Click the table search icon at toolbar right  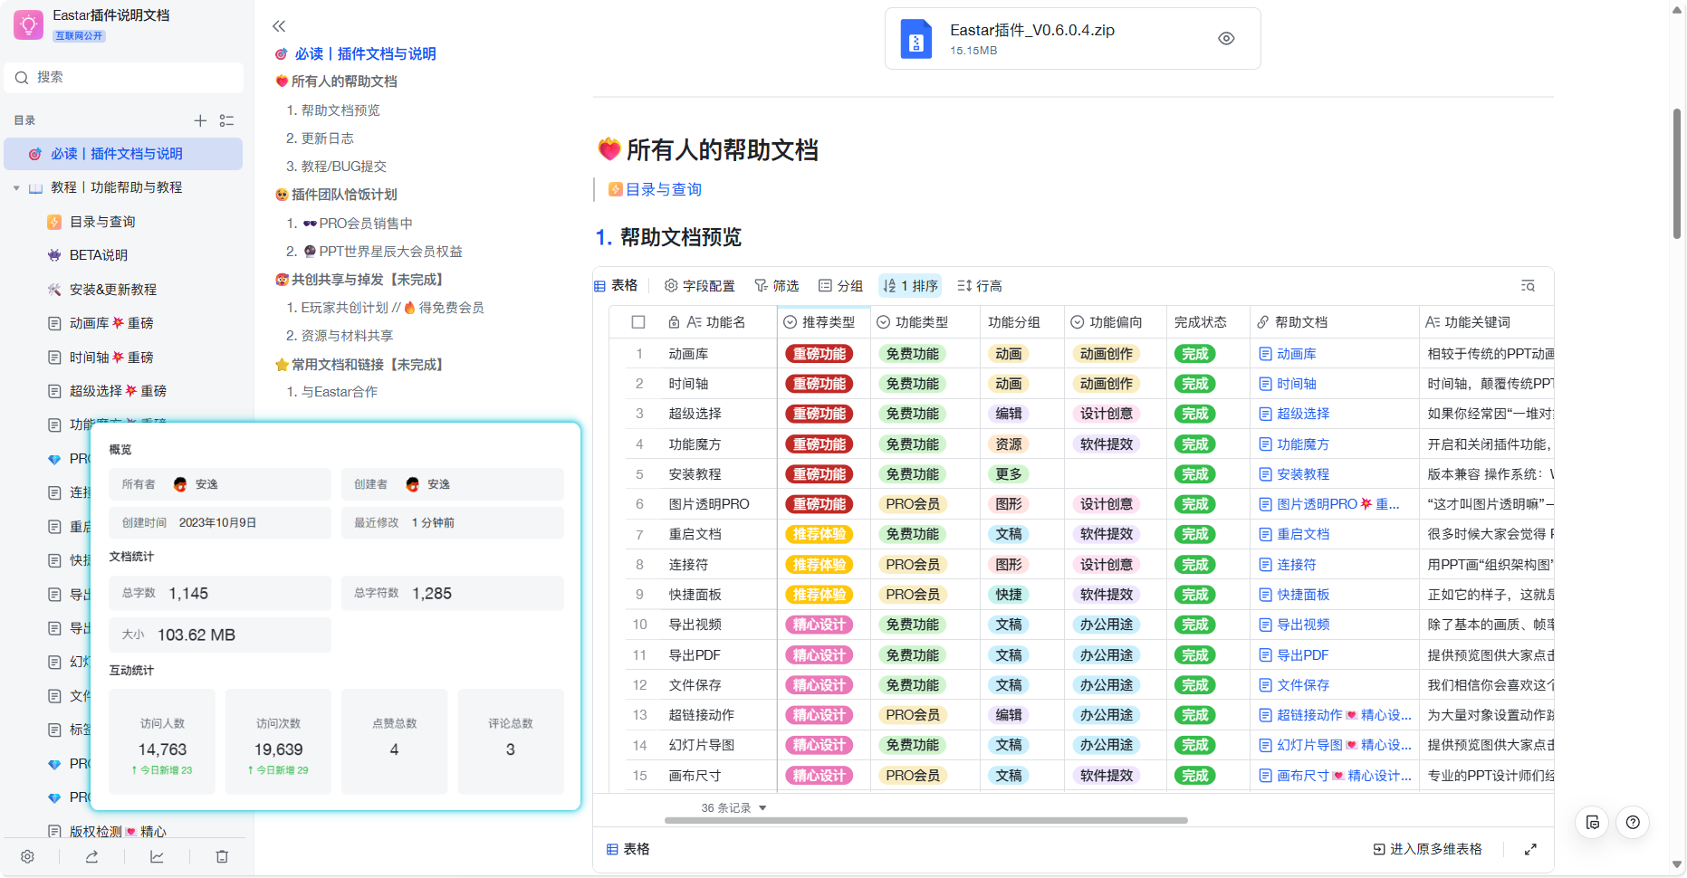pos(1528,286)
